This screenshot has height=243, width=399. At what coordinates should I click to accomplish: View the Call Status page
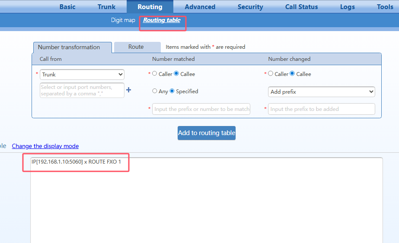click(301, 7)
